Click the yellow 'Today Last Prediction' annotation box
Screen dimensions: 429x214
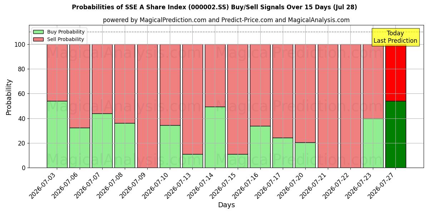pyautogui.click(x=395, y=37)
